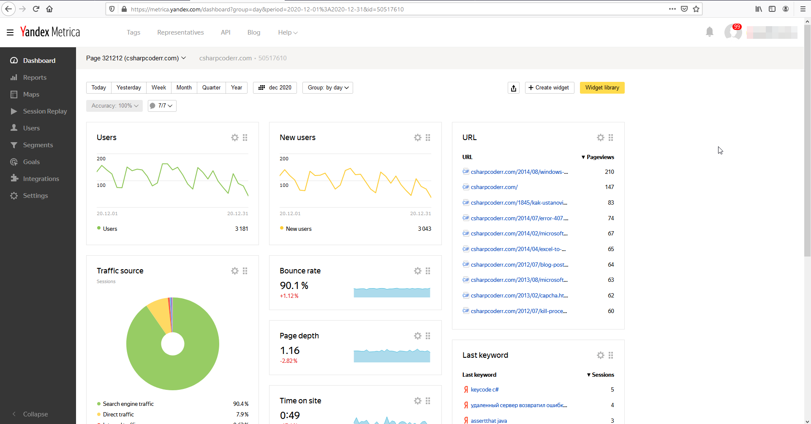Screen dimensions: 811x424
Task: Open settings gear of Users widget
Action: tap(235, 138)
